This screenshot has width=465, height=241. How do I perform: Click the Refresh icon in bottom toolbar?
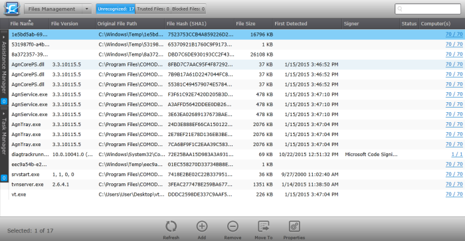click(x=171, y=227)
